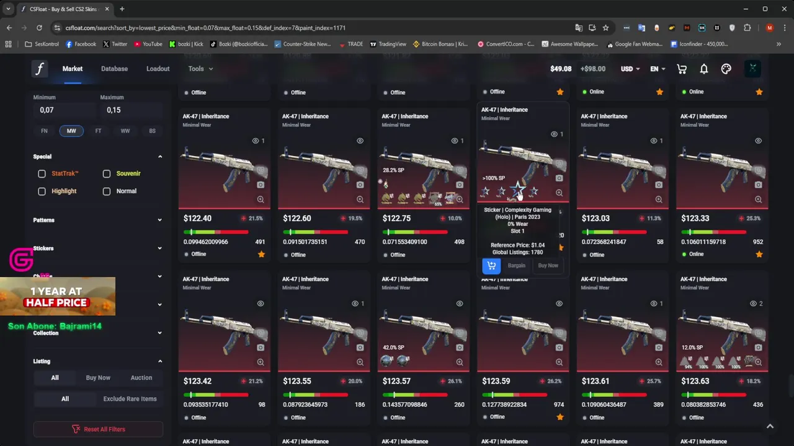The image size is (794, 446).
Task: Open the Chrome profile avatar
Action: click(x=770, y=28)
